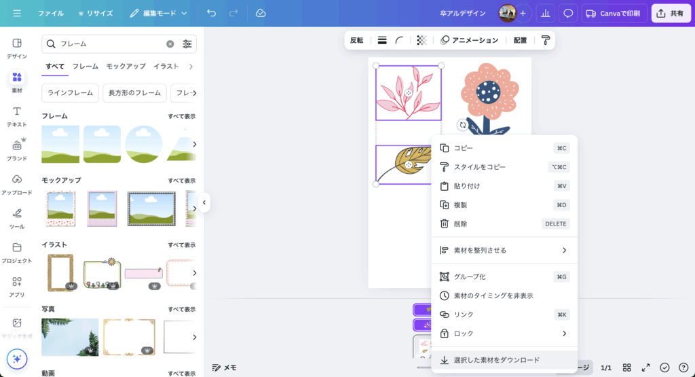Click the ラインフレーム filter chip
Image resolution: width=695 pixels, height=377 pixels.
[x=70, y=93]
